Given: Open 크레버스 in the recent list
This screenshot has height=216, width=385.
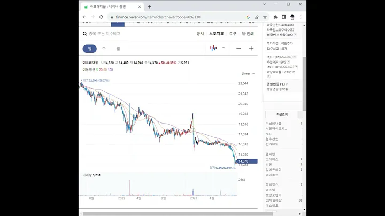Looking at the screenshot, I should click(x=272, y=159).
